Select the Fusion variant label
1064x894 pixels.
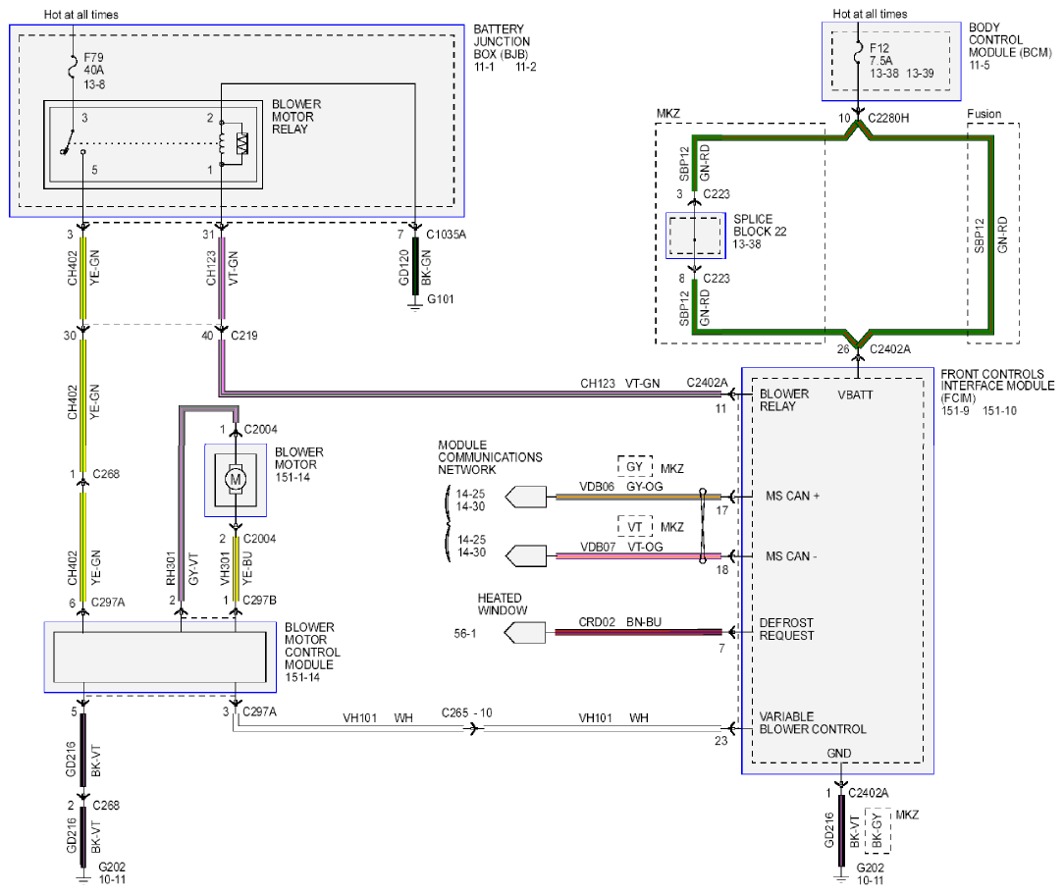click(984, 114)
